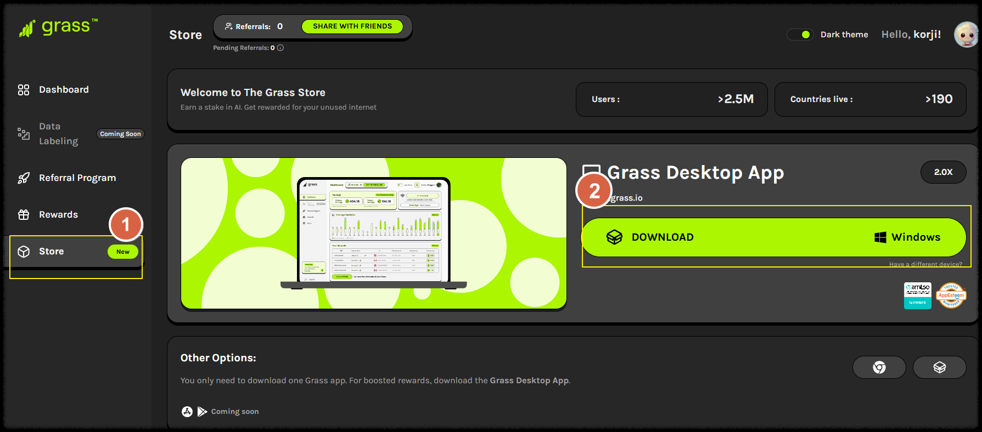Screen dimensions: 982x432
Task: Click the Store page title
Action: click(x=186, y=35)
